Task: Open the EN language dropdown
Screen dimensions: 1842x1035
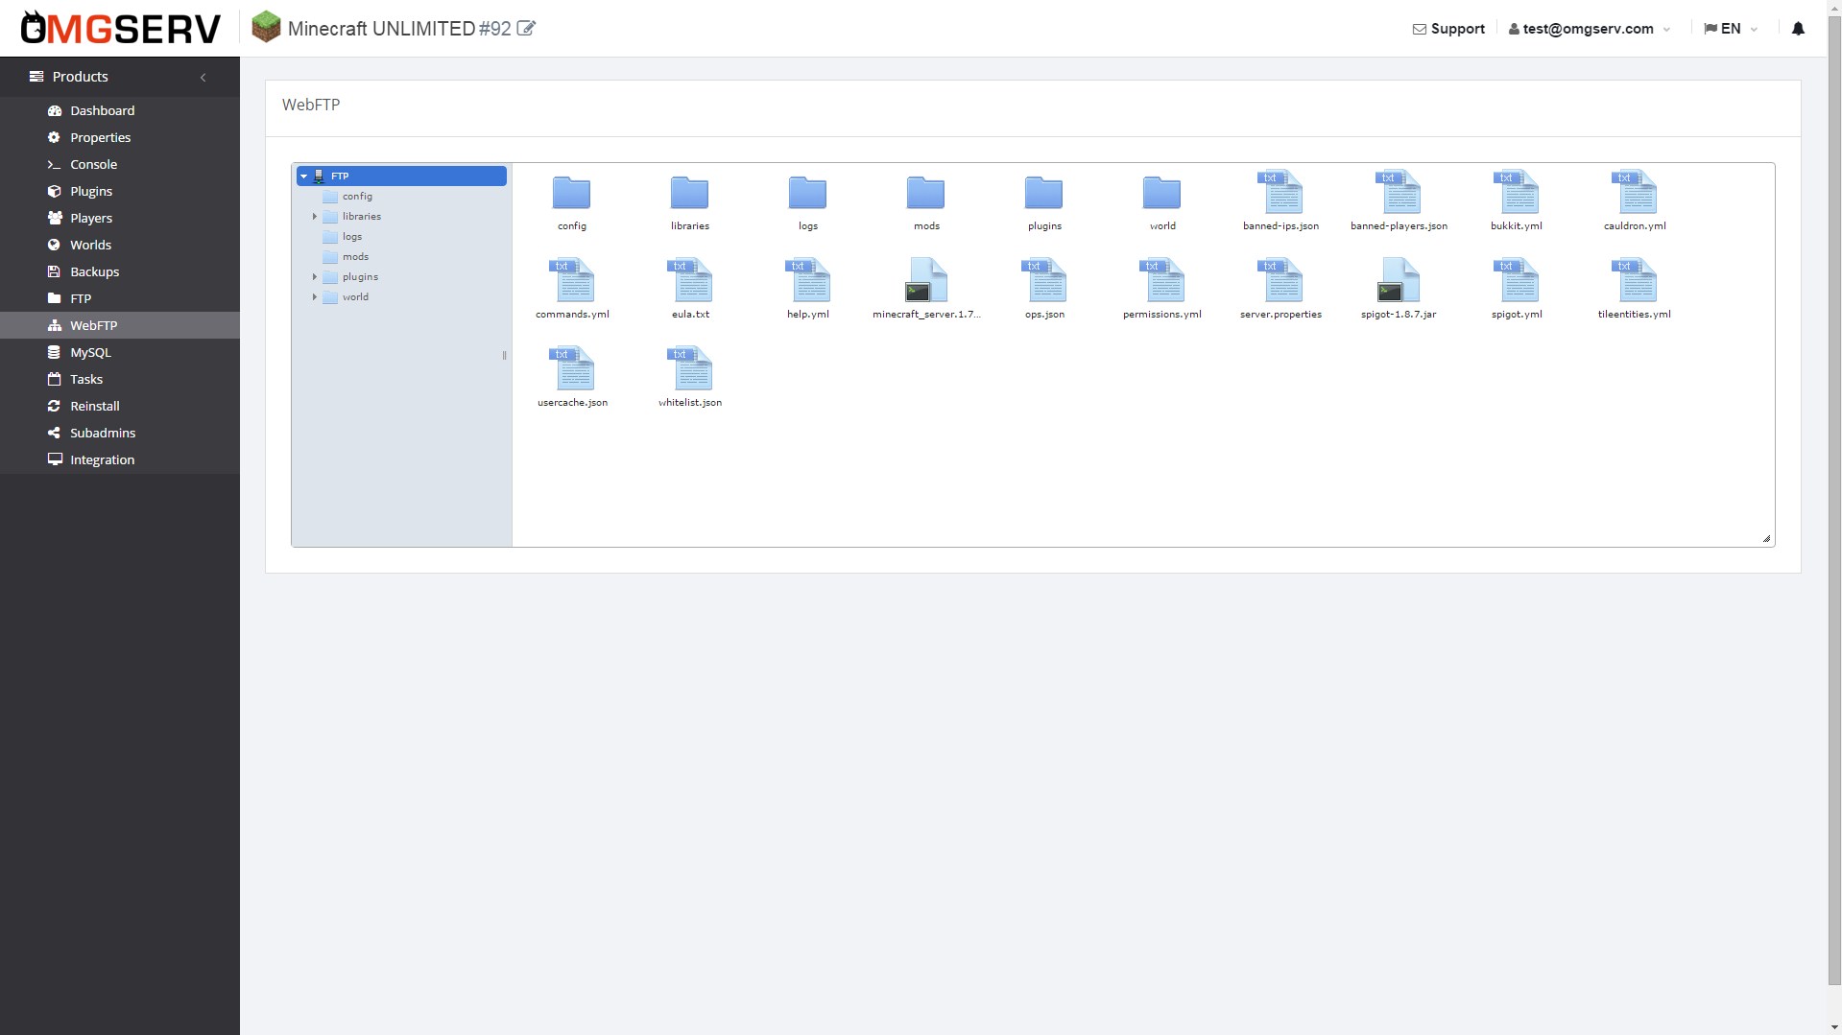Action: click(x=1731, y=29)
